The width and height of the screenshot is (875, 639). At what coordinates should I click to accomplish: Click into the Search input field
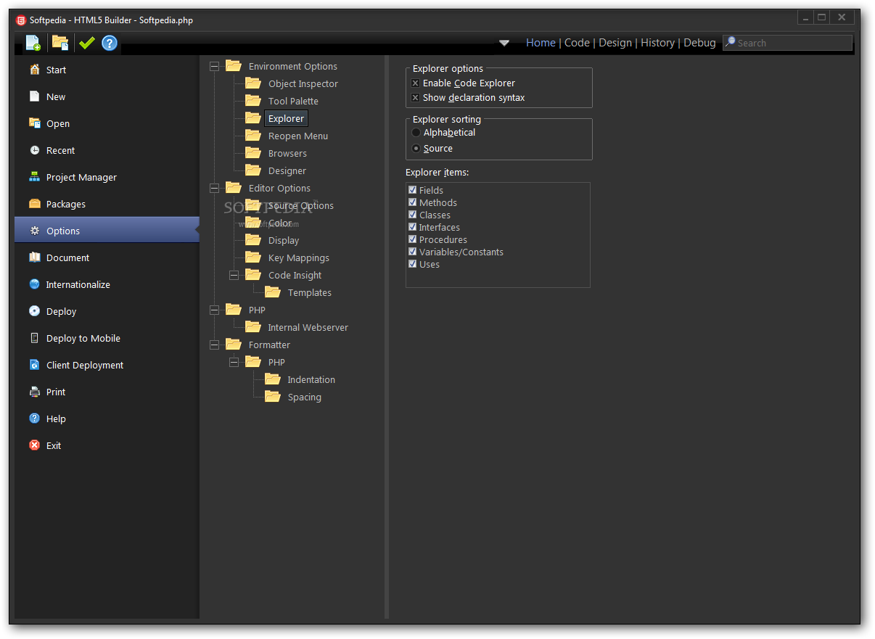pos(787,43)
